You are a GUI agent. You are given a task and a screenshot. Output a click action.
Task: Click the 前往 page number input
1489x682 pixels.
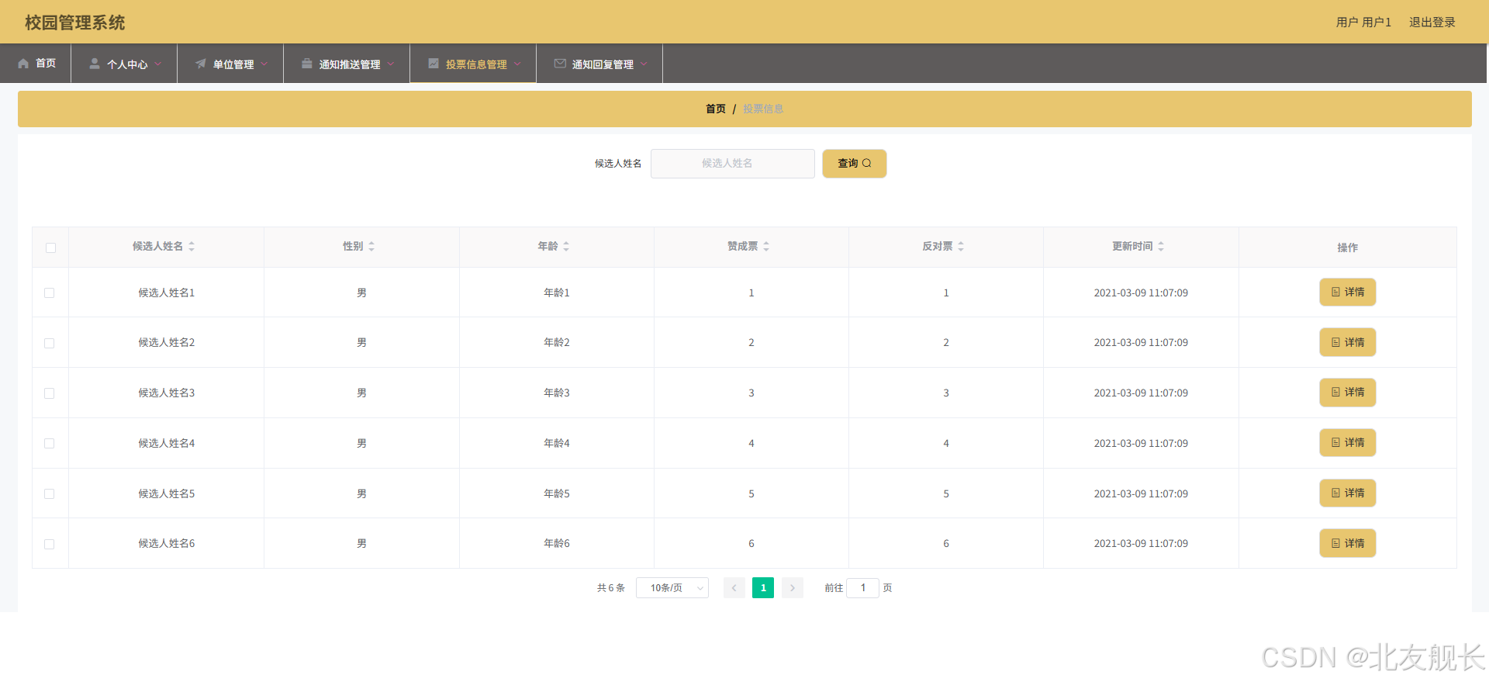[x=863, y=588]
